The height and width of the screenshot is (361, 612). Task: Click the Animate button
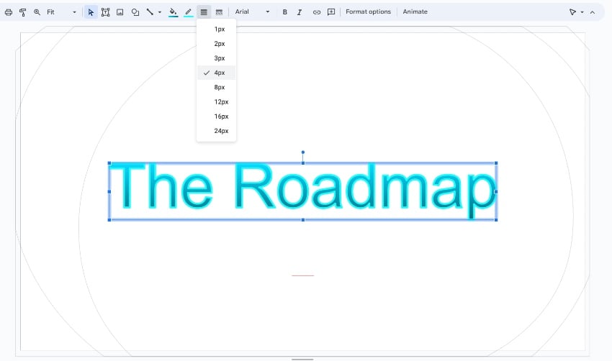pyautogui.click(x=415, y=12)
